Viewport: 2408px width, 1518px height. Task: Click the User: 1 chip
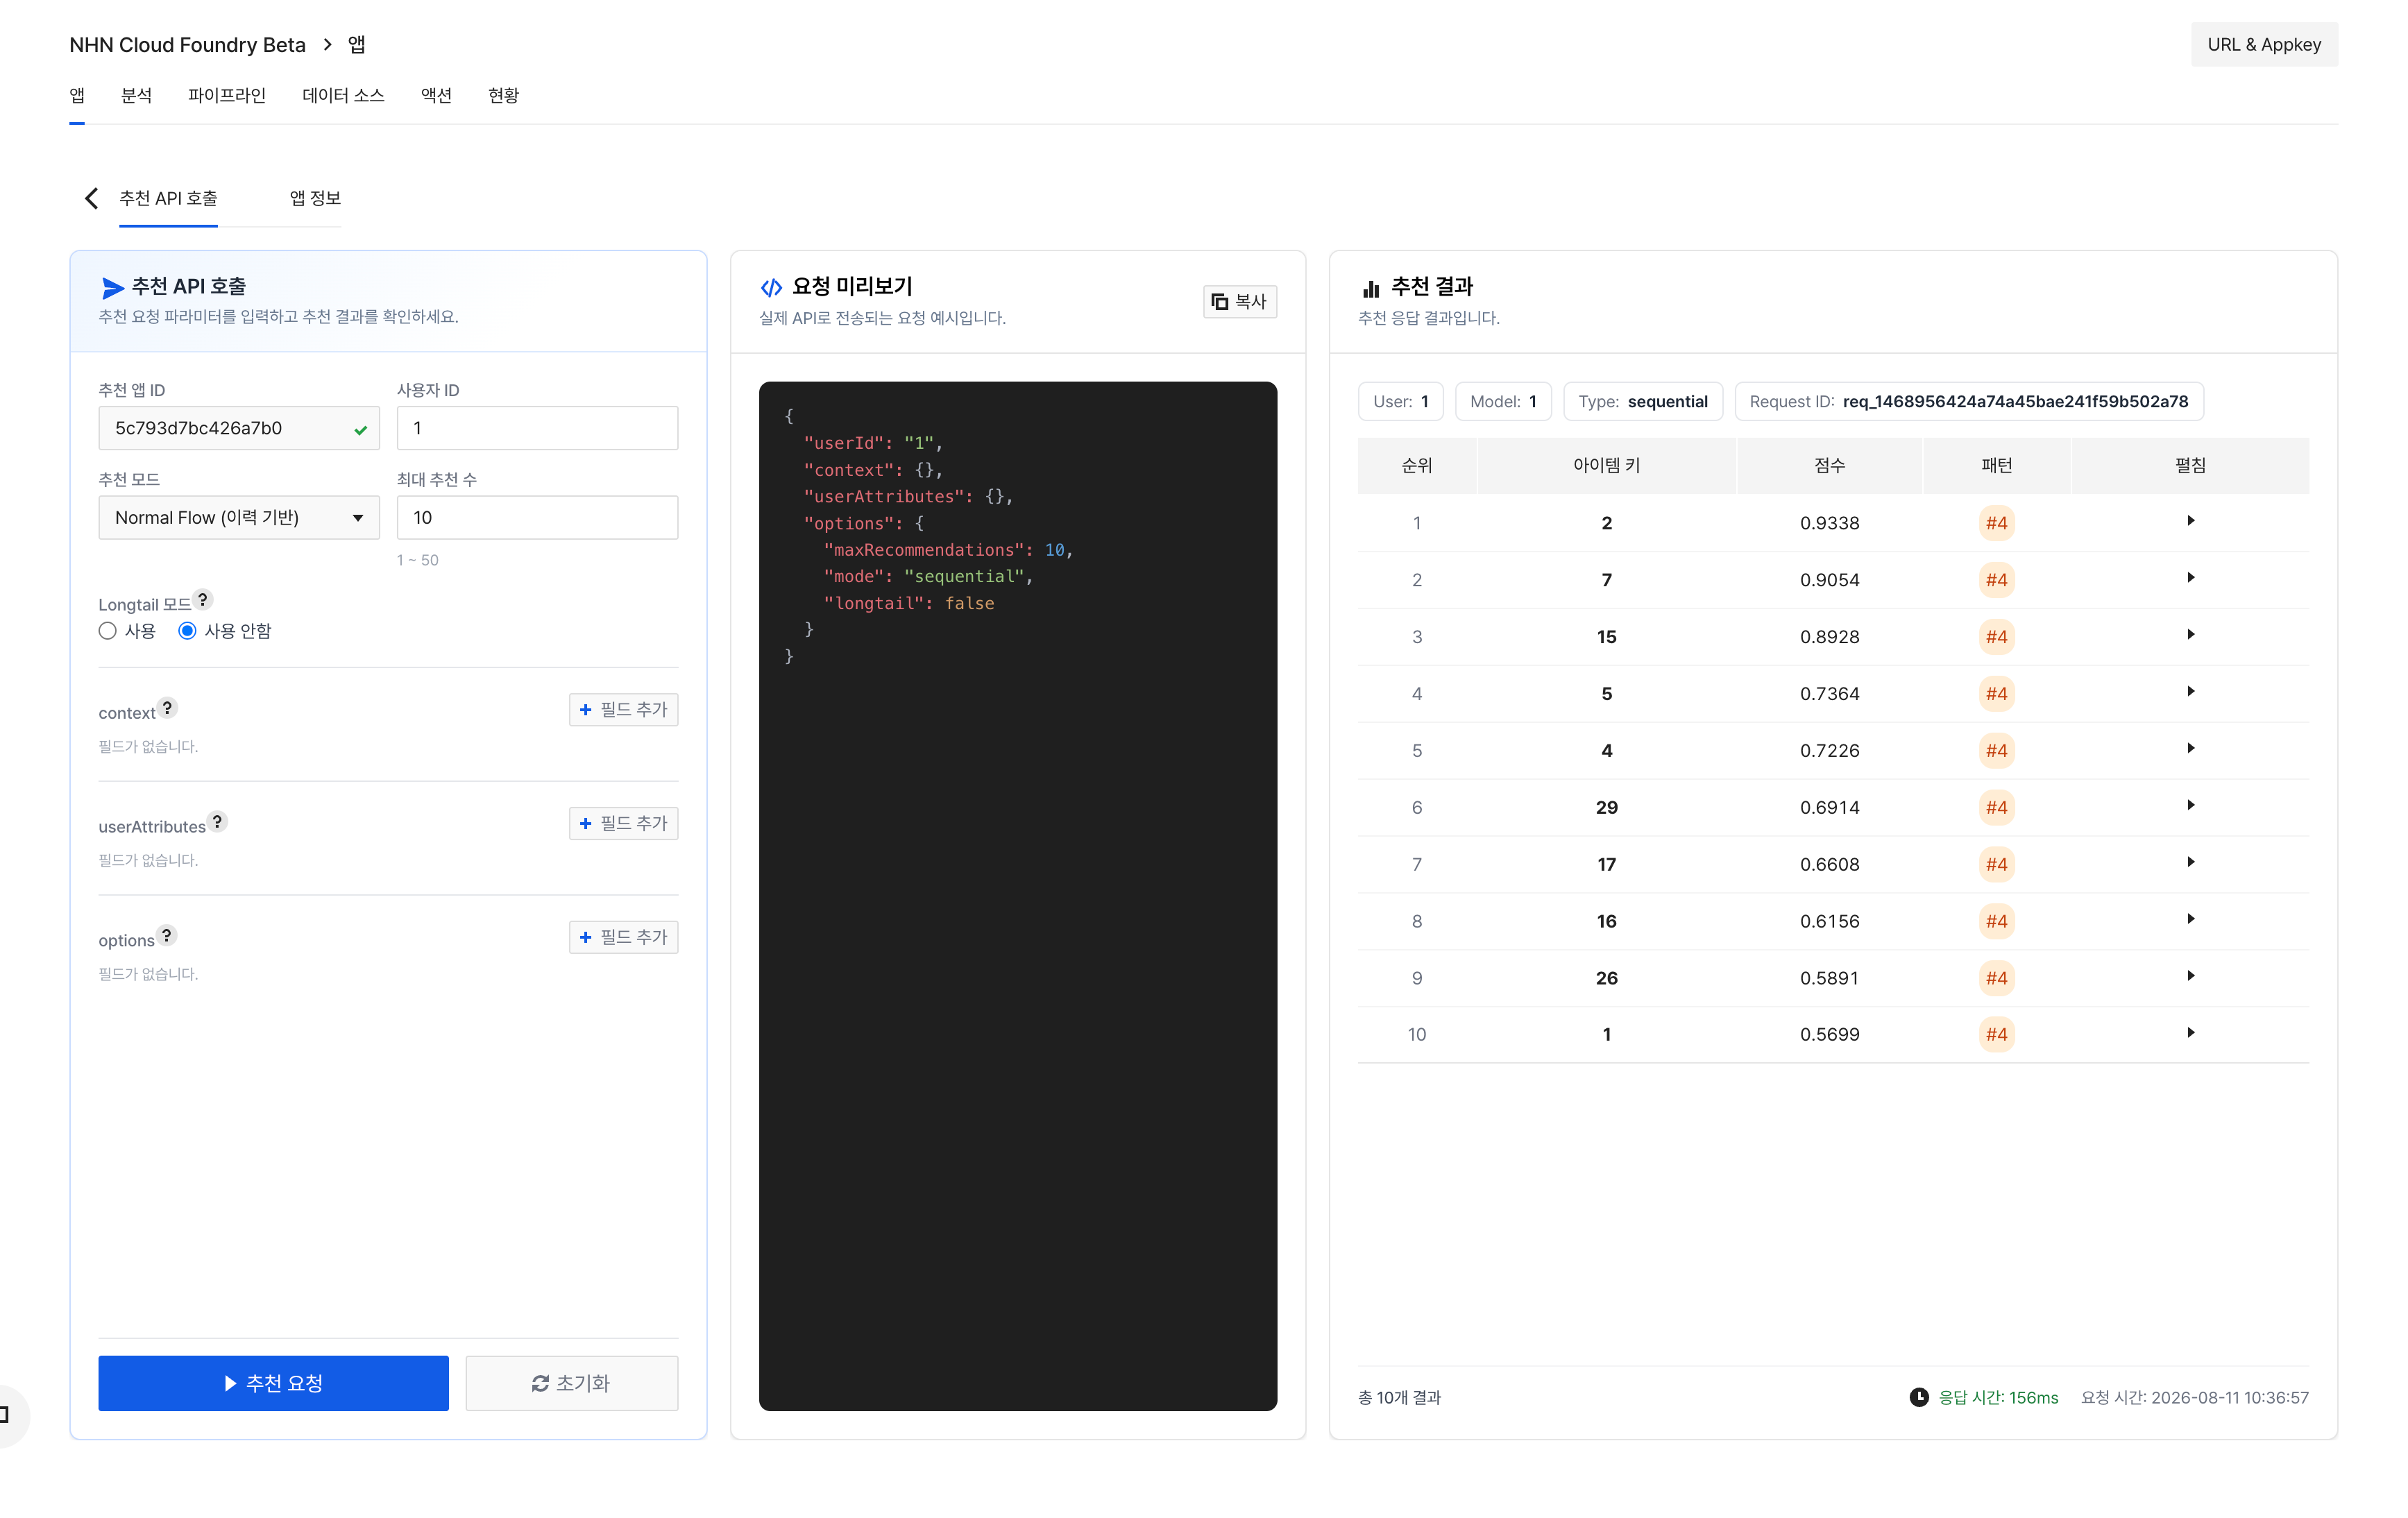[1400, 401]
